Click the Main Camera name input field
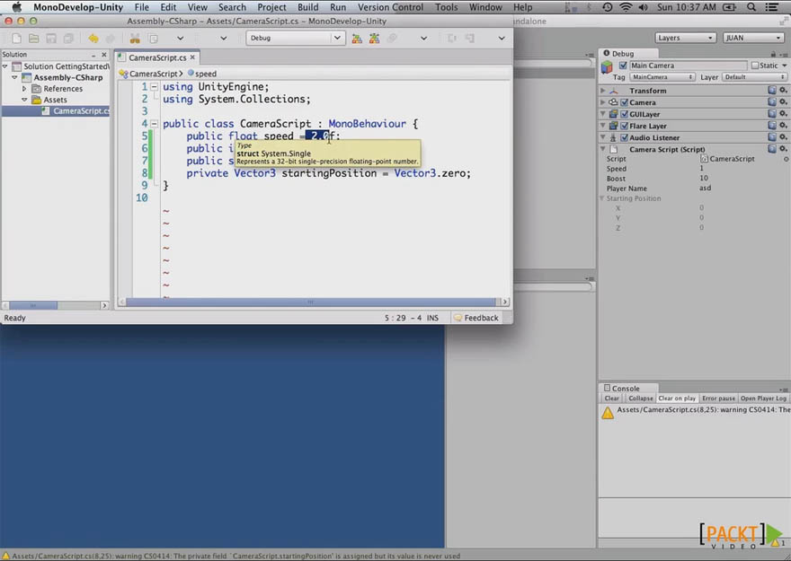 pos(688,66)
